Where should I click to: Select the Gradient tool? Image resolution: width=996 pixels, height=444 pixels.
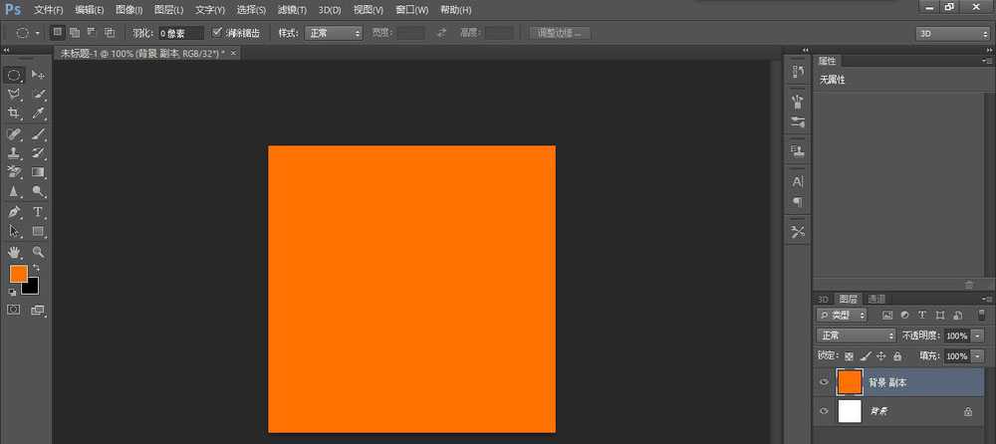[x=39, y=172]
